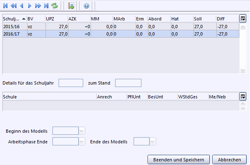Open column chooser of the school year table
Image resolution: width=250 pixels, height=165 pixels.
[x=243, y=19]
